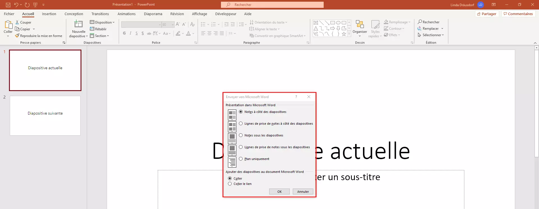
Task: Open Remplacer dropdown arrow
Action: point(442,29)
